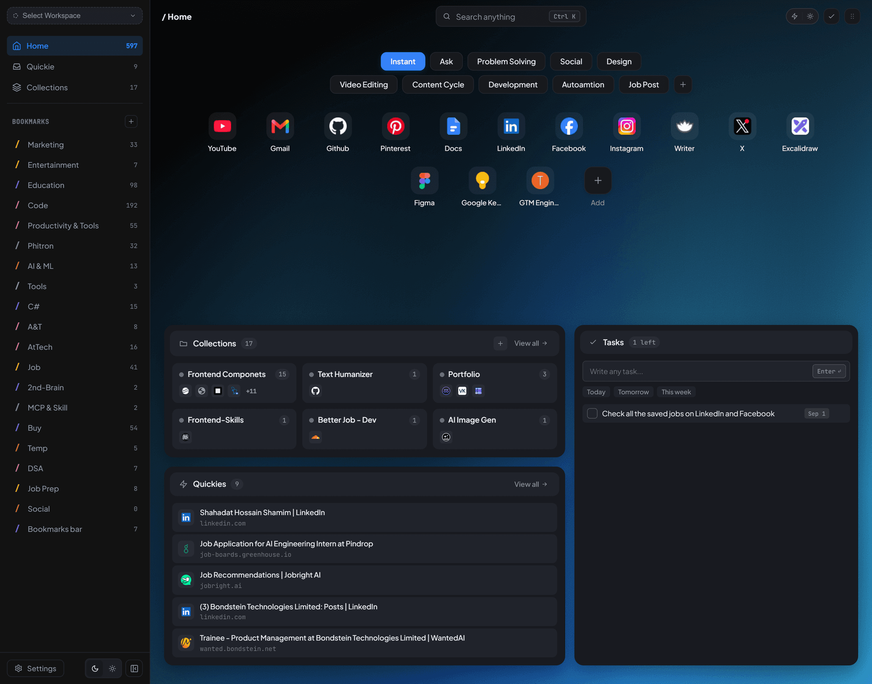Open the Settings button
The height and width of the screenshot is (684, 872).
pyautogui.click(x=36, y=668)
